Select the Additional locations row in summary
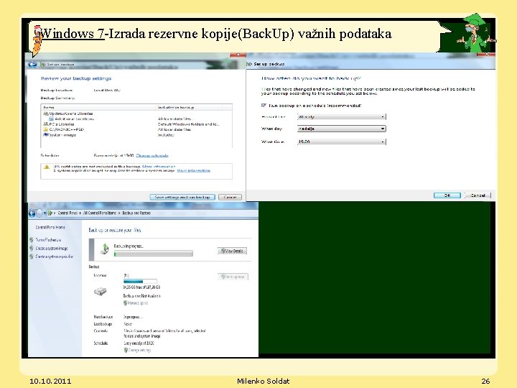The height and width of the screenshot is (388, 517). point(136,119)
